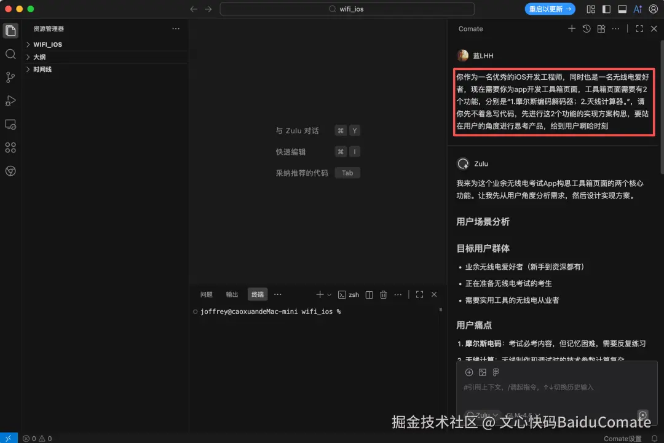Open the more panel tabs ellipsis beside 终端

point(278,294)
